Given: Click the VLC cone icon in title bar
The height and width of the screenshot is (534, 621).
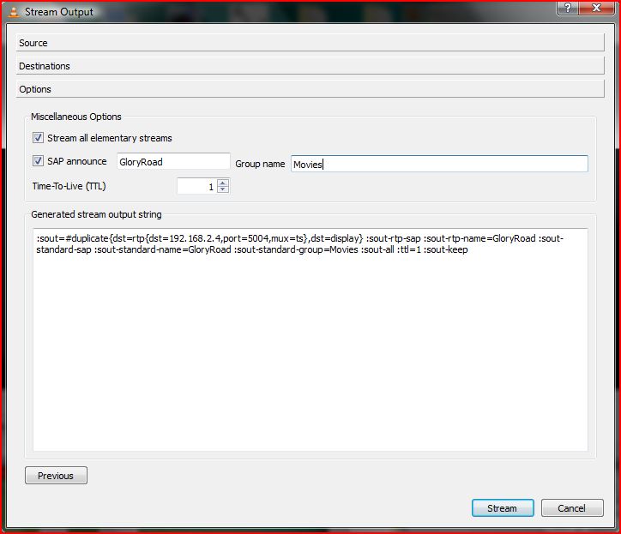Looking at the screenshot, I should (11, 12).
